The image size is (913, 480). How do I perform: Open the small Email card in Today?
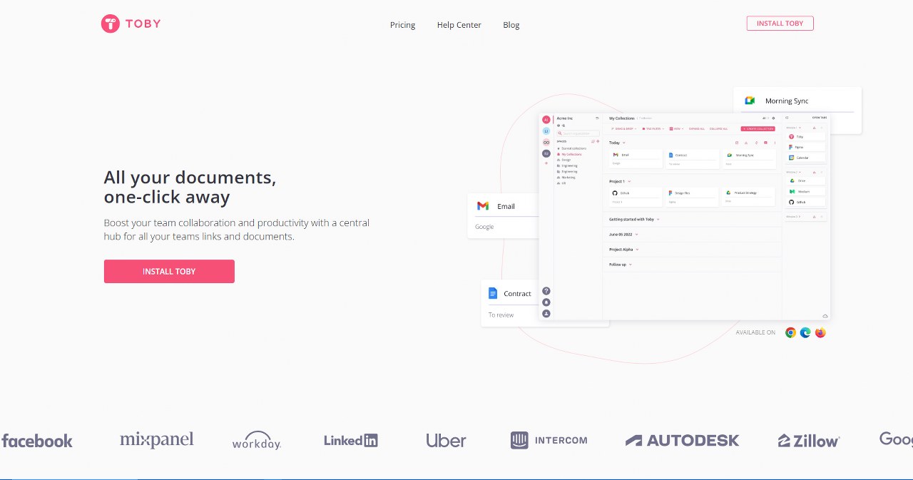click(636, 159)
